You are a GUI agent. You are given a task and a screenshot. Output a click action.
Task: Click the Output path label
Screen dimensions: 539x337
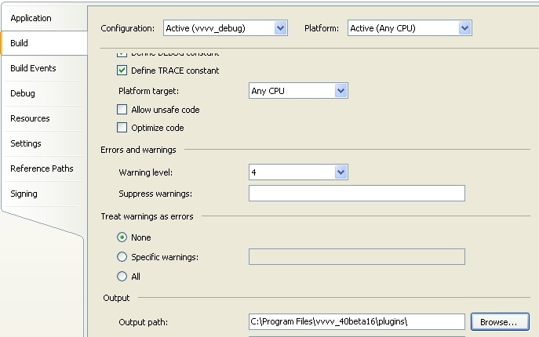143,322
